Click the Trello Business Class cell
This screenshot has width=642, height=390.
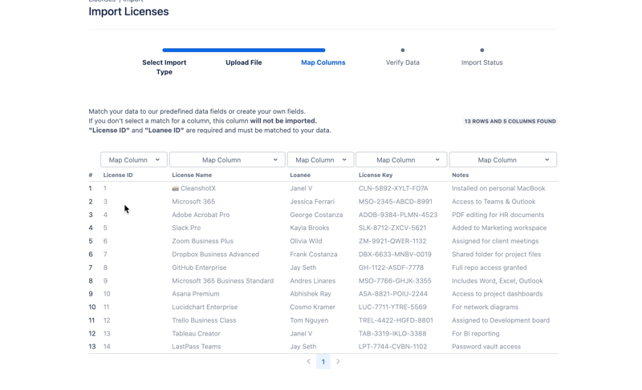pyautogui.click(x=204, y=320)
